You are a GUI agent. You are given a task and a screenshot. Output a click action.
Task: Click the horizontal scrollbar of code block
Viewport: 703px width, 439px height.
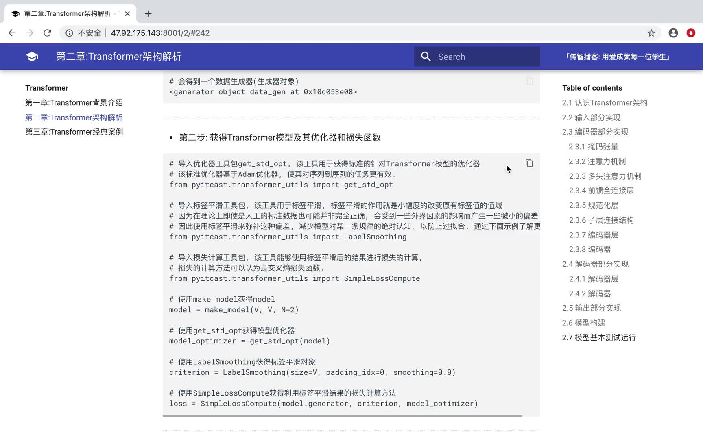342,416
